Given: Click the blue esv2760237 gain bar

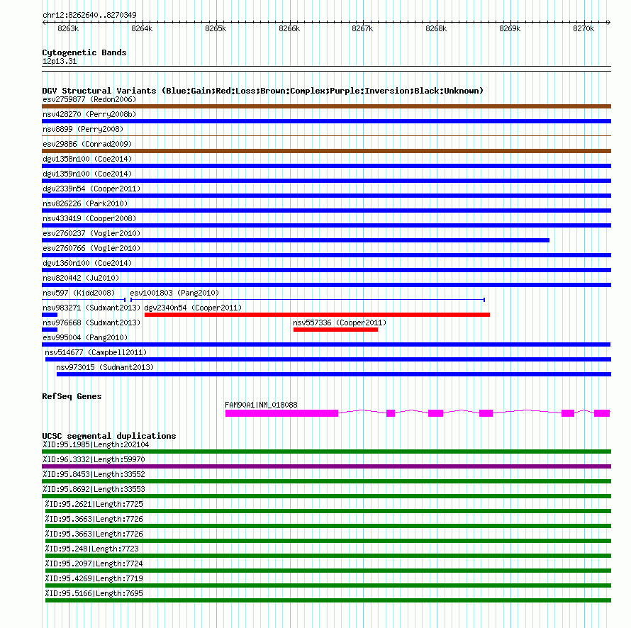Looking at the screenshot, I should coord(296,240).
